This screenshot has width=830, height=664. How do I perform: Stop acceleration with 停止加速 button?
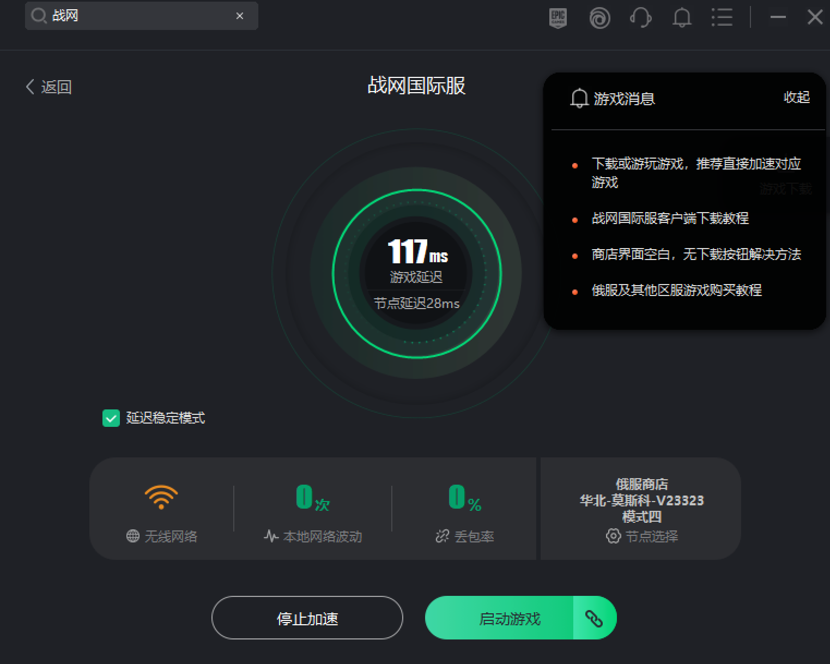(307, 618)
